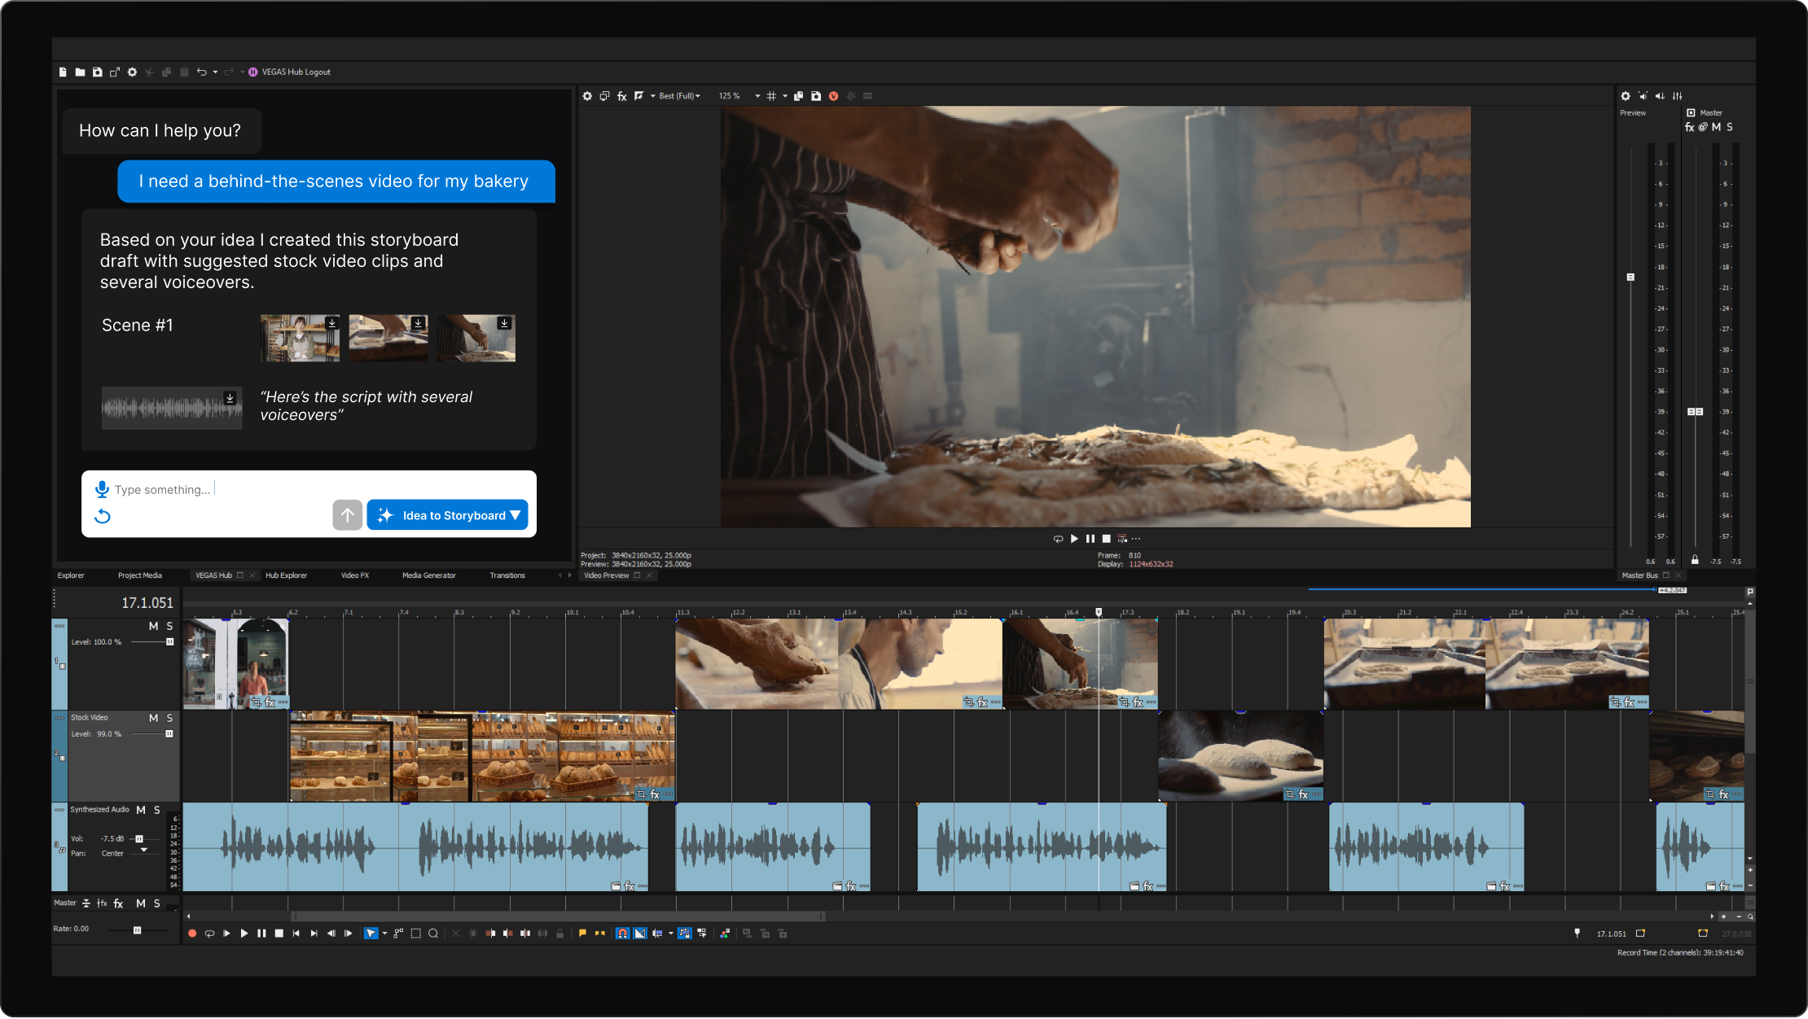Click the microphone icon in chat input
Image resolution: width=1808 pixels, height=1019 pixels.
click(102, 489)
